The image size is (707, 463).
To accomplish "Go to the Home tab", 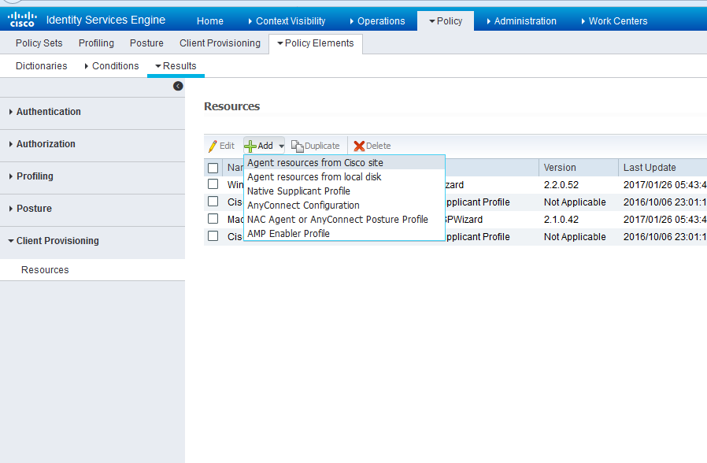I will 210,21.
